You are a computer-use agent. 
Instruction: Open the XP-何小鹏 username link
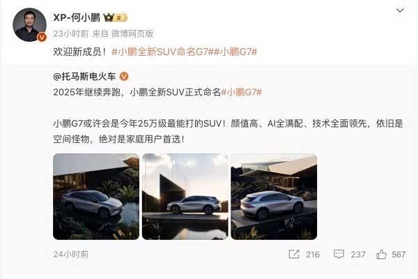click(77, 17)
